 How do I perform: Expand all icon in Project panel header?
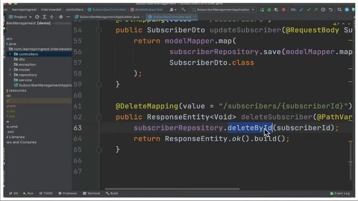tap(45, 17)
